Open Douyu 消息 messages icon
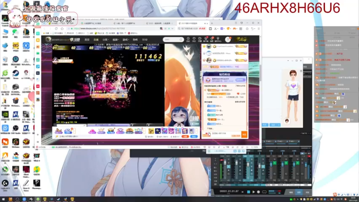The width and height of the screenshot is (359, 202). [212, 40]
